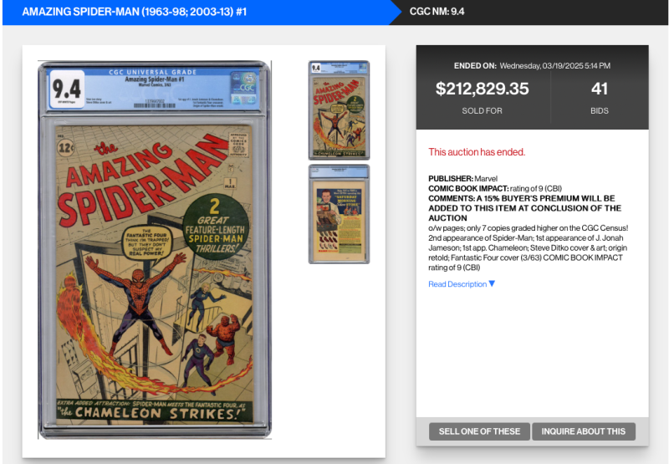669x464 pixels.
Task: Click the front cover thumbnail image
Action: tap(339, 110)
